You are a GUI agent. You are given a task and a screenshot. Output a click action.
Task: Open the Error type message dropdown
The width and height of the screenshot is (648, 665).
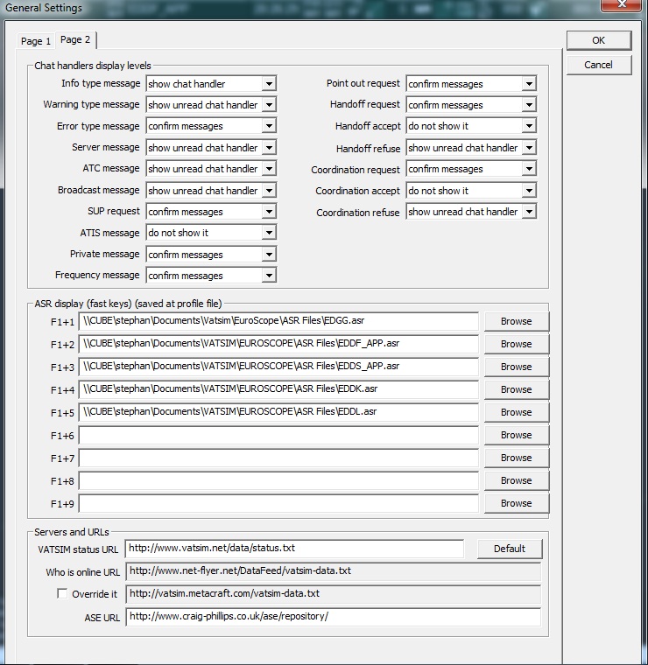211,126
